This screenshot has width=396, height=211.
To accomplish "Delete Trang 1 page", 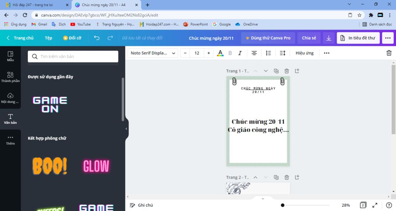I will (287, 71).
